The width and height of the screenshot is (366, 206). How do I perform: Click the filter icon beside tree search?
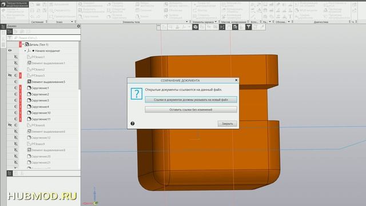(x=10, y=38)
